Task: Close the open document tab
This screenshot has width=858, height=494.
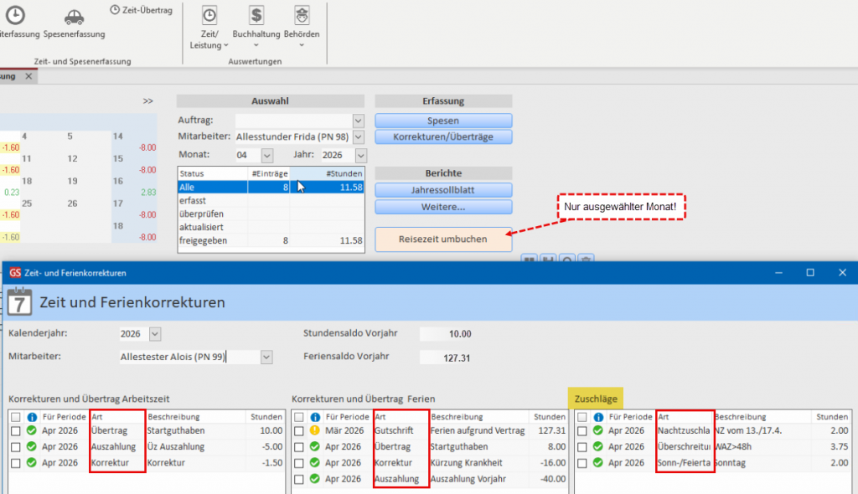Action: tap(28, 76)
